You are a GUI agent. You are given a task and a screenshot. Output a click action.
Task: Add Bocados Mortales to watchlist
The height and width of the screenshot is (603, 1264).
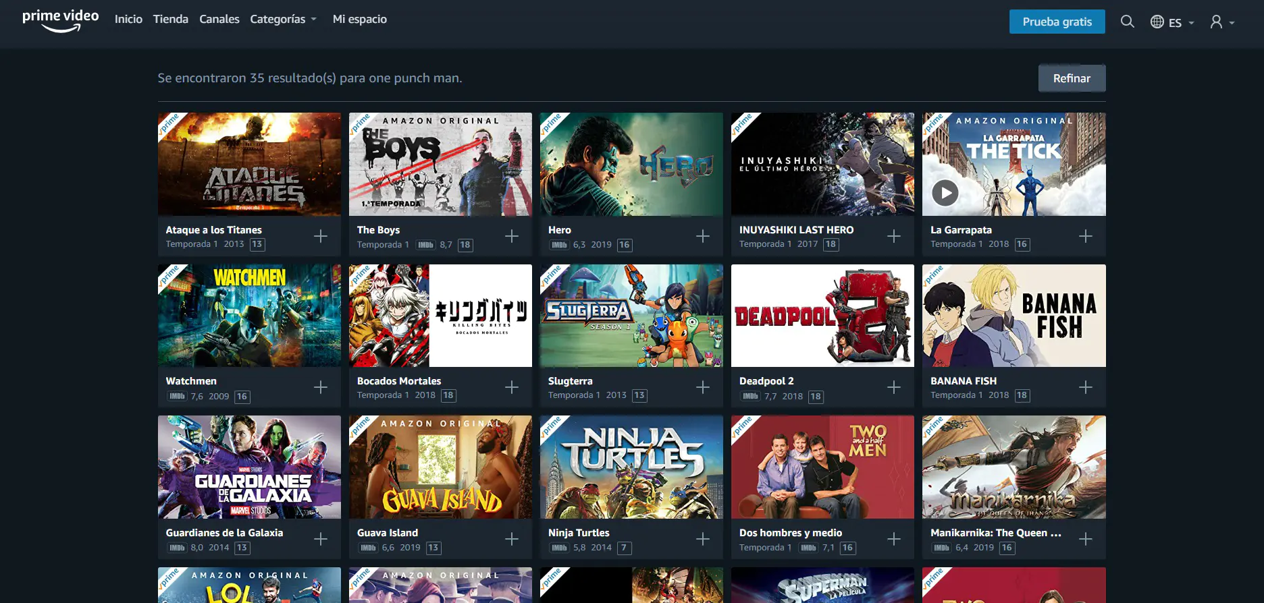(512, 387)
